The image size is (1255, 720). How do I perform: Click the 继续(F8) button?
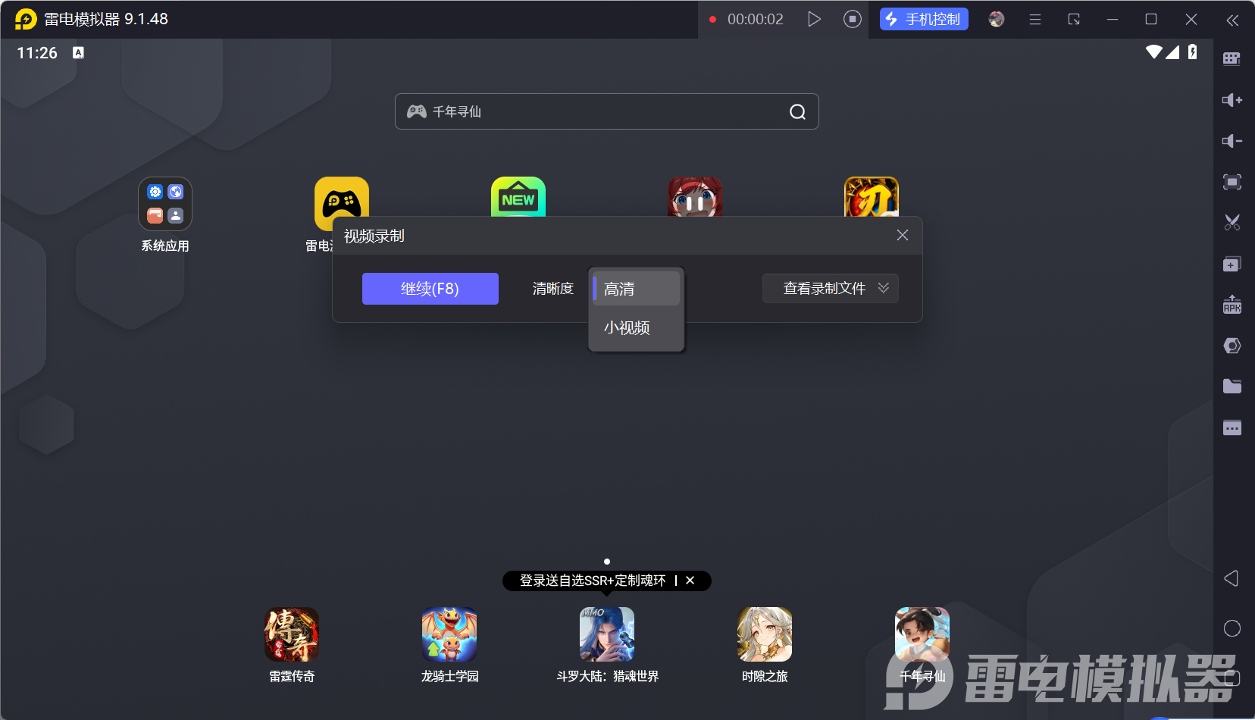pos(430,289)
